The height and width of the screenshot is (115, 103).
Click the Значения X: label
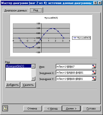(47, 73)
